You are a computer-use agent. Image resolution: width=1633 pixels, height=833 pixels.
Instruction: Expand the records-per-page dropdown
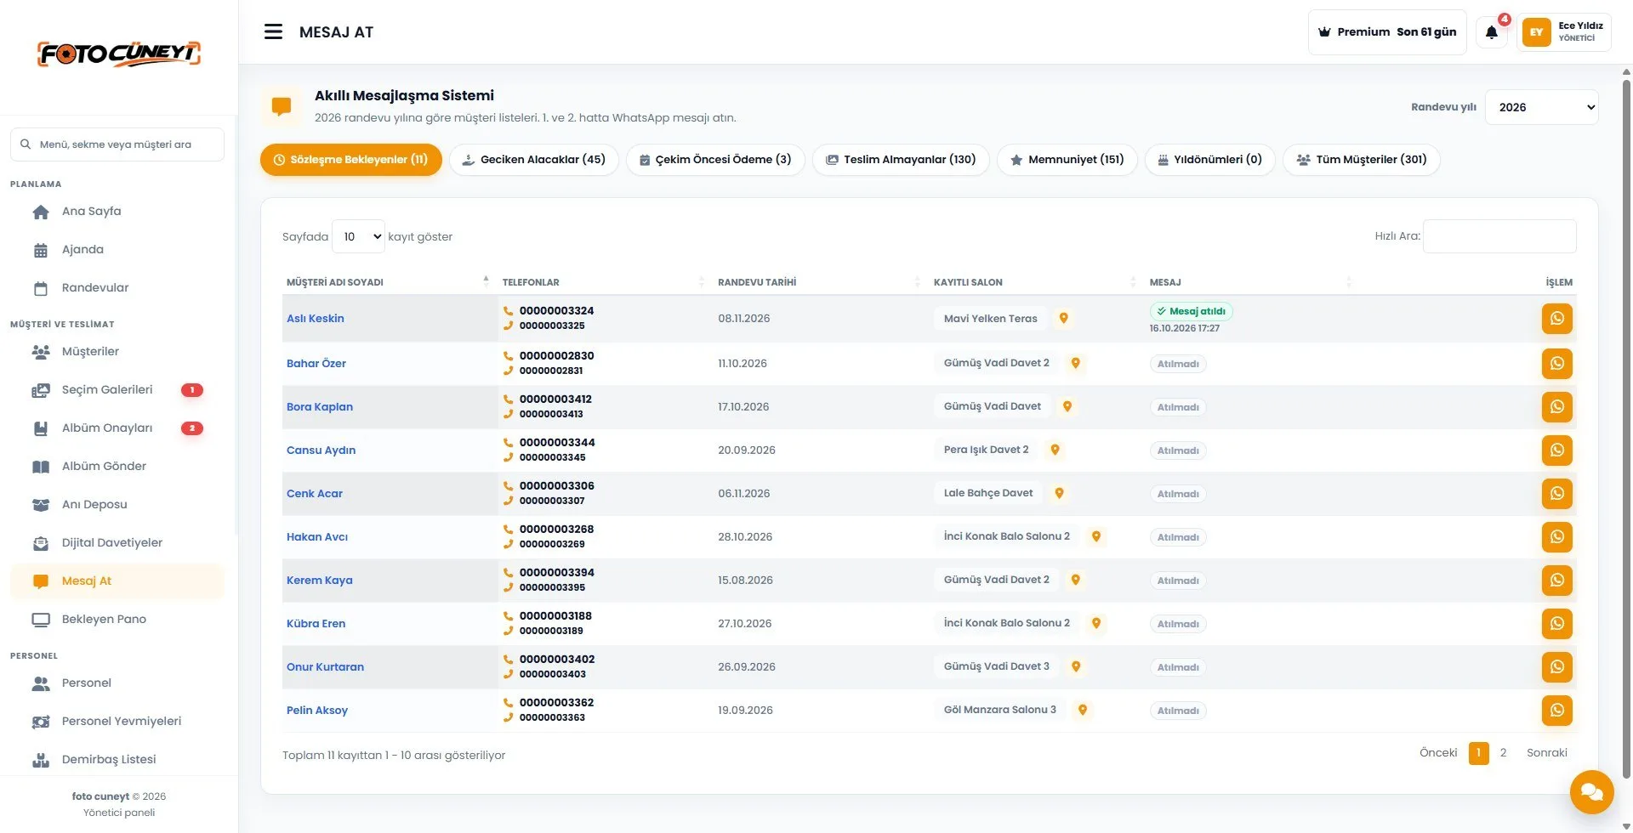[358, 236]
